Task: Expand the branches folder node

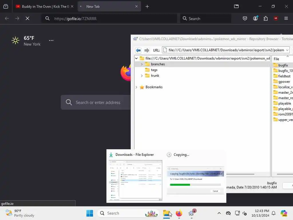Action: [142, 64]
